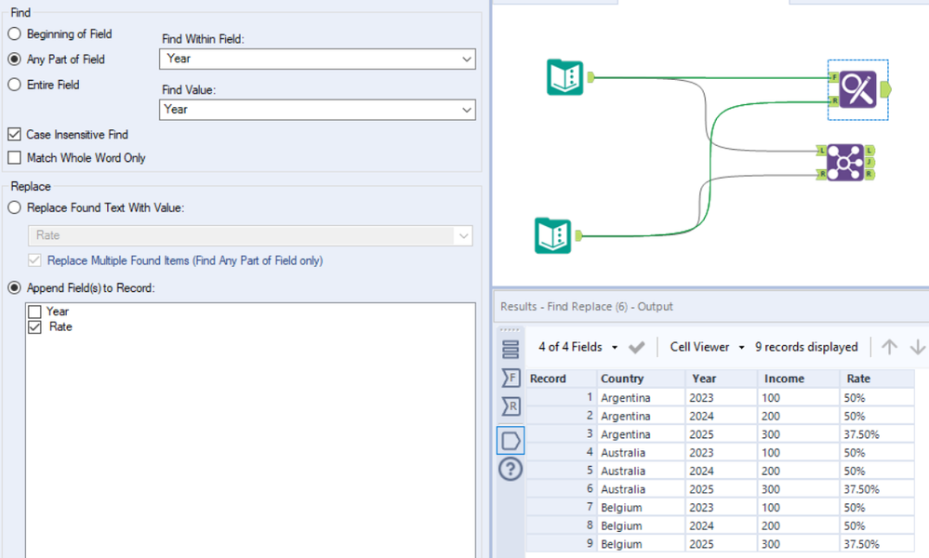Sort by the Country column header
Image resolution: width=929 pixels, height=558 pixels.
[641, 379]
